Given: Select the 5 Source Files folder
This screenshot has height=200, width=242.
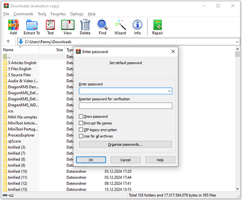Looking at the screenshot, I should click(19, 75).
